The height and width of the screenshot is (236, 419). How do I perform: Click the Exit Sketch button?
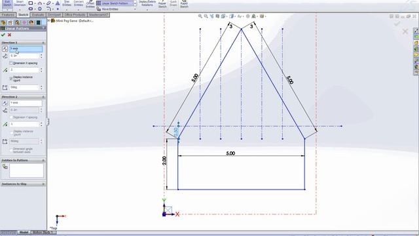[7, 4]
